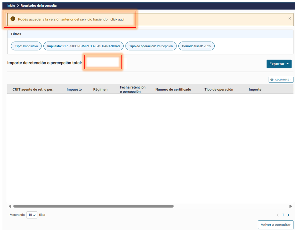Viewport: 295px width, 234px height.
Task: Go to Inicio in breadcrumb
Action: [11, 5]
